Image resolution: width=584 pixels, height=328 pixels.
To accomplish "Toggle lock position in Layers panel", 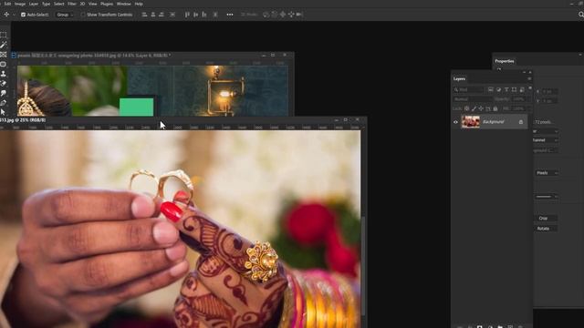I will [481, 108].
